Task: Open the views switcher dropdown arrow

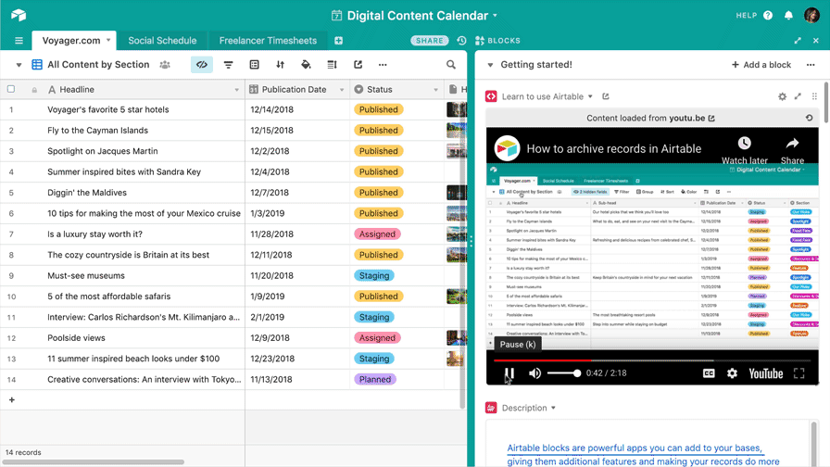Action: point(19,65)
